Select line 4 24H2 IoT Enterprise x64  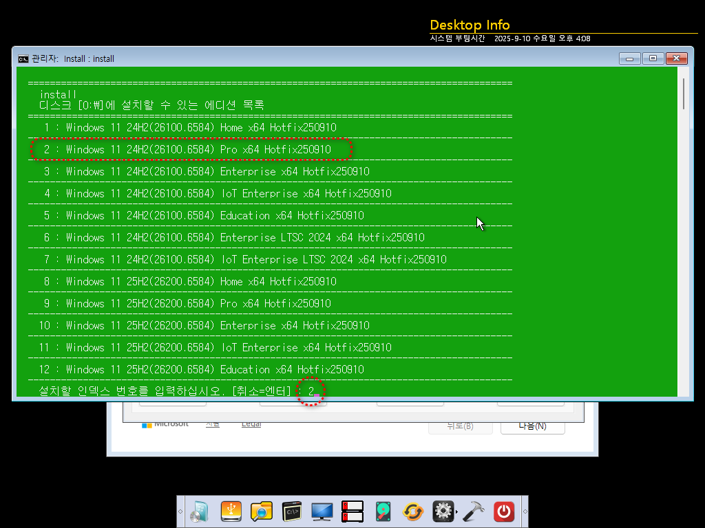point(218,193)
